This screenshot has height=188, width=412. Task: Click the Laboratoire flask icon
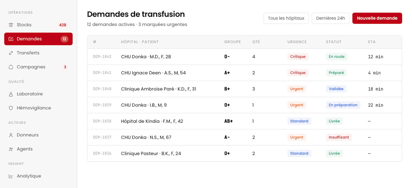click(x=11, y=94)
